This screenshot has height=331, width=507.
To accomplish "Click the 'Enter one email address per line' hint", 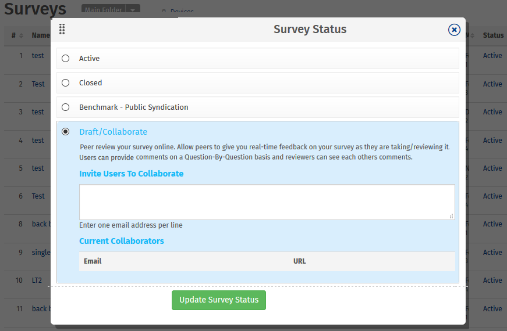I will (x=130, y=225).
